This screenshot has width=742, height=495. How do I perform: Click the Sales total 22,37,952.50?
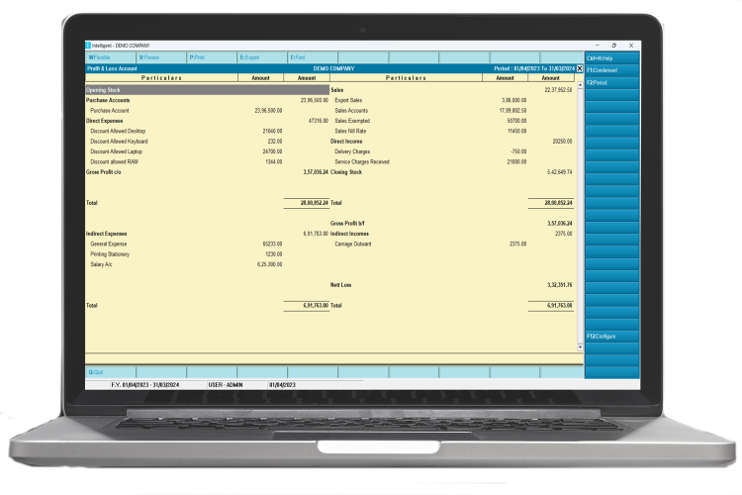[x=558, y=90]
